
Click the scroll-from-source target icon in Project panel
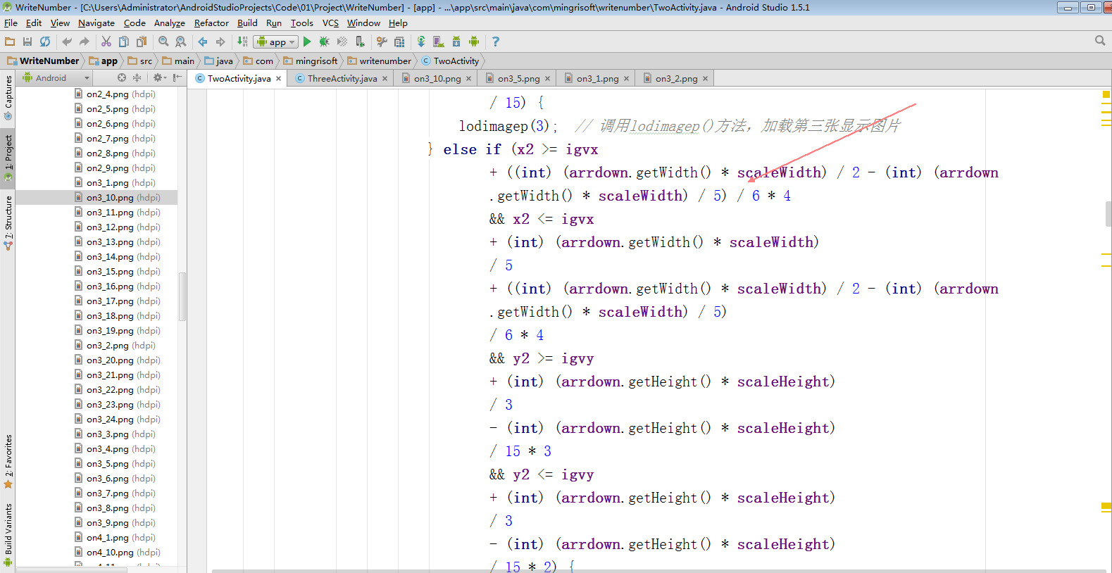click(122, 77)
